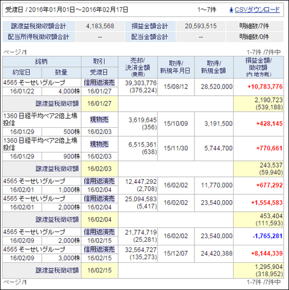Click the 取引 column header
This screenshot has height=290, width=289.
click(99, 61)
